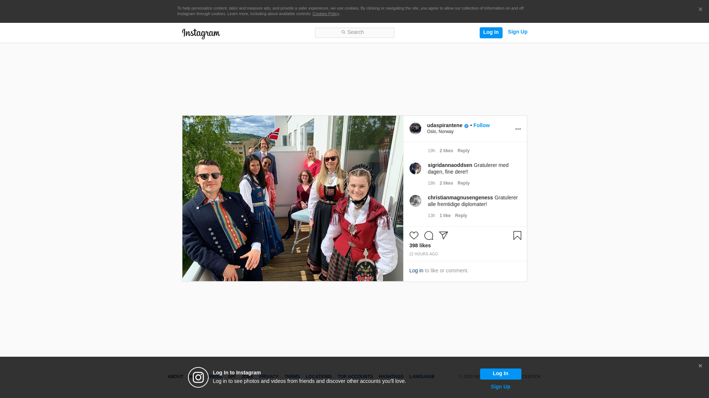The height and width of the screenshot is (398, 709).
Task: Click the 22 HOURS AGO timestamp
Action: [x=423, y=254]
